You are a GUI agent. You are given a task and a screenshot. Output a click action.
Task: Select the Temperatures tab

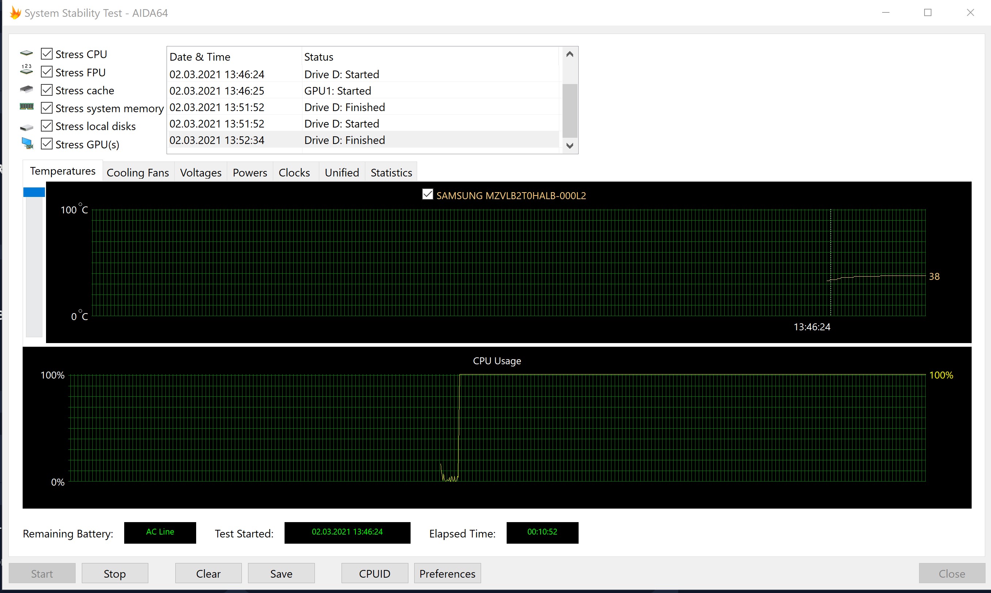tap(63, 171)
